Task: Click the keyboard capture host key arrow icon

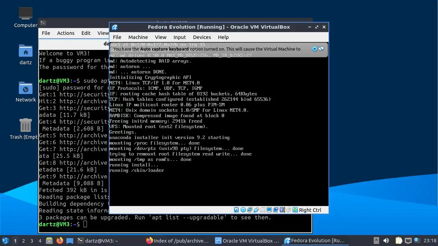Action: tap(295, 210)
